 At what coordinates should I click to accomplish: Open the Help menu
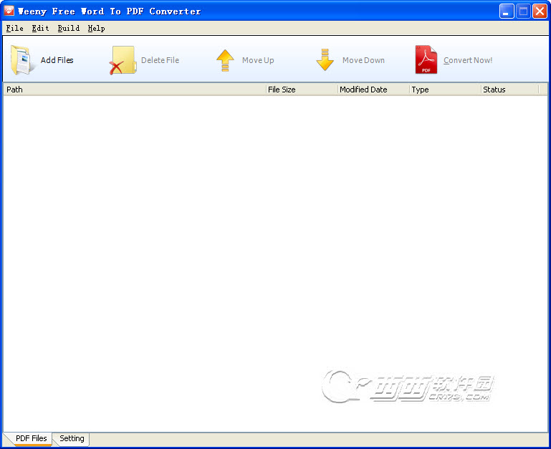(96, 28)
